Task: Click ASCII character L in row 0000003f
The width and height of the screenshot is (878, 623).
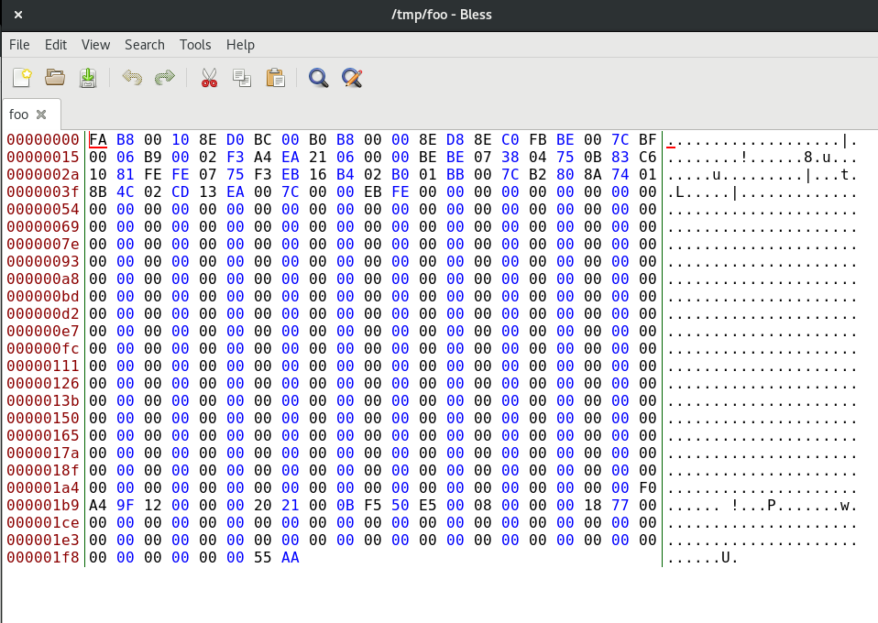Action: coord(680,191)
